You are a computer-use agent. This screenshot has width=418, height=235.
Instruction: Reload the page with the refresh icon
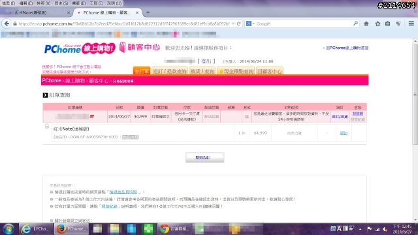[x=238, y=23]
